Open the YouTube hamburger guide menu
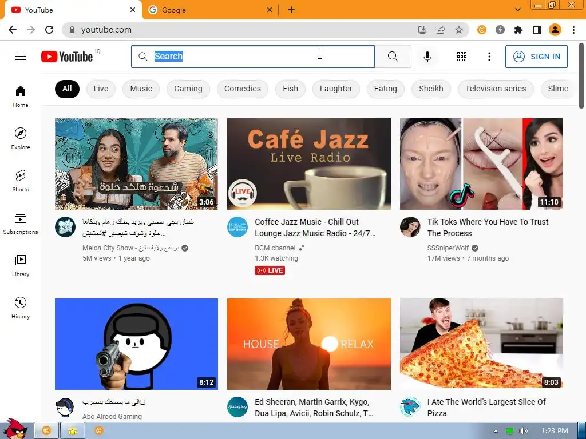 click(21, 57)
